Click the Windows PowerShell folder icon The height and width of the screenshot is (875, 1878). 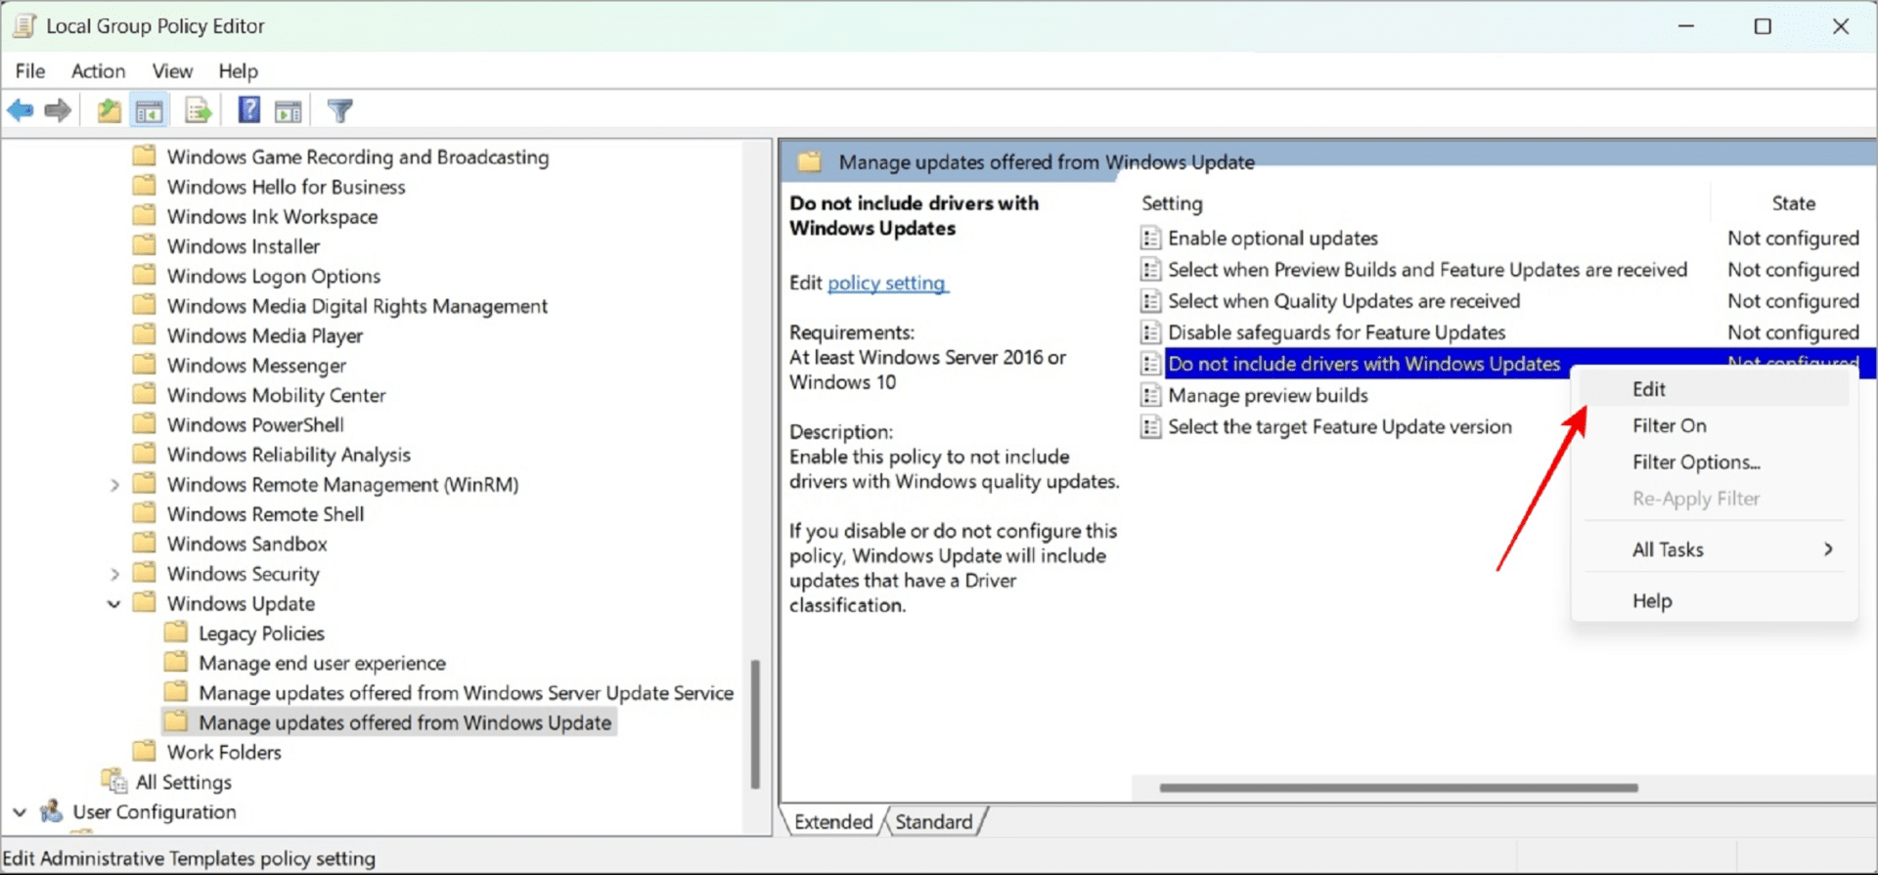pyautogui.click(x=145, y=423)
